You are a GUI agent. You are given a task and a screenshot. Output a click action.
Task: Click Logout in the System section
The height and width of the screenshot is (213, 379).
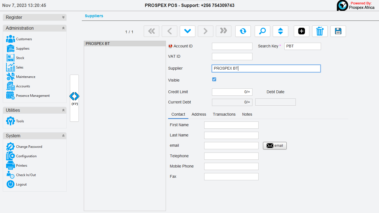point(21,184)
